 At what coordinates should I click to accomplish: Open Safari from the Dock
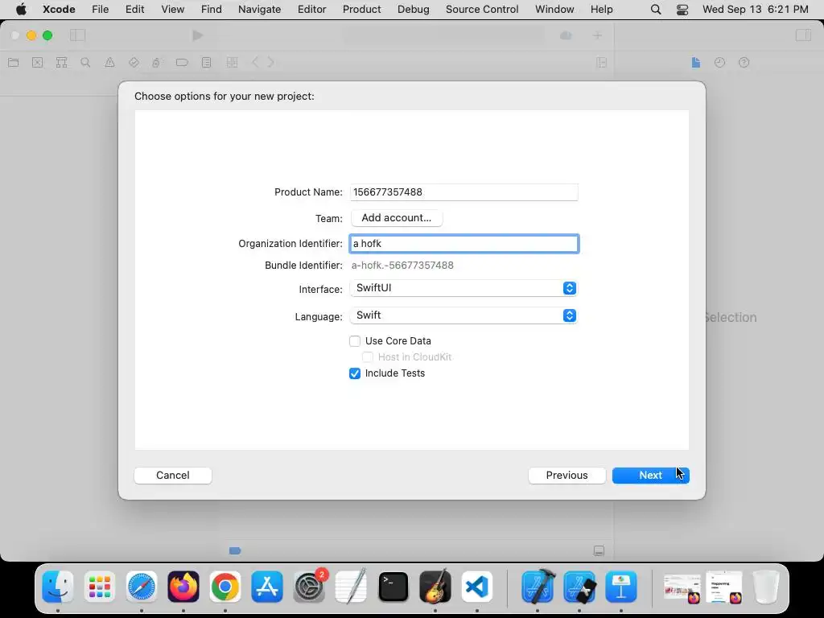point(142,587)
